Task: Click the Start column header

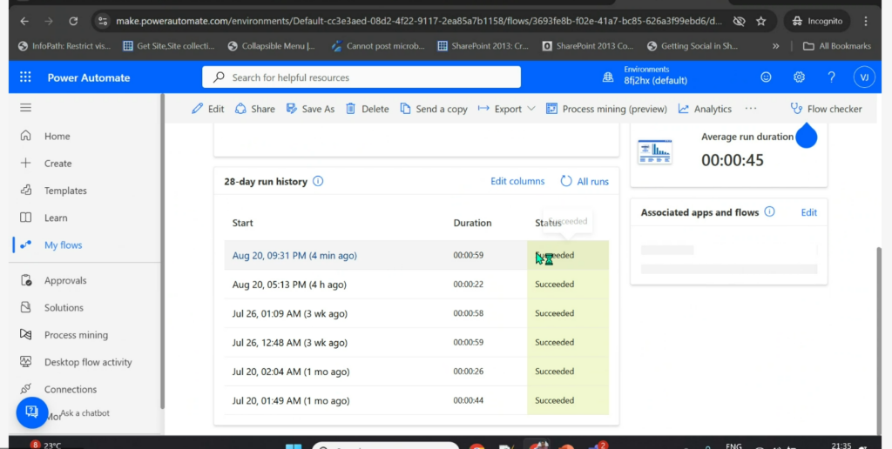Action: 242,223
